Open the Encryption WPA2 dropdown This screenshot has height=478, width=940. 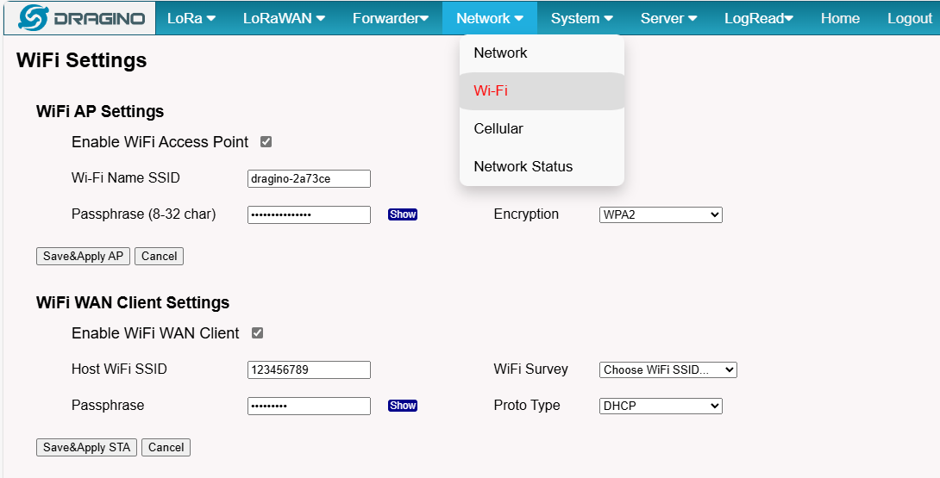pos(661,214)
